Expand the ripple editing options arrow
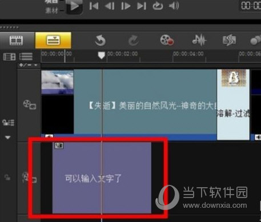The width and height of the screenshot is (261, 222). tap(7, 138)
